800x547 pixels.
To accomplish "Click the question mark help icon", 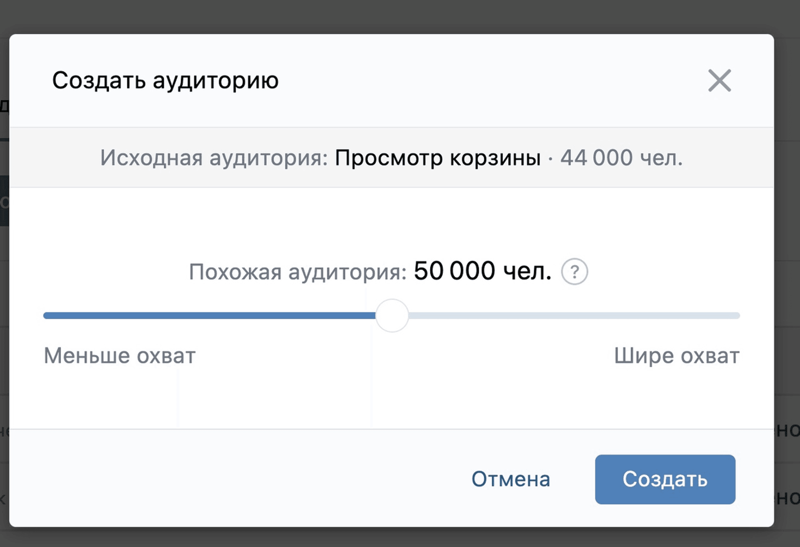I will [x=575, y=272].
